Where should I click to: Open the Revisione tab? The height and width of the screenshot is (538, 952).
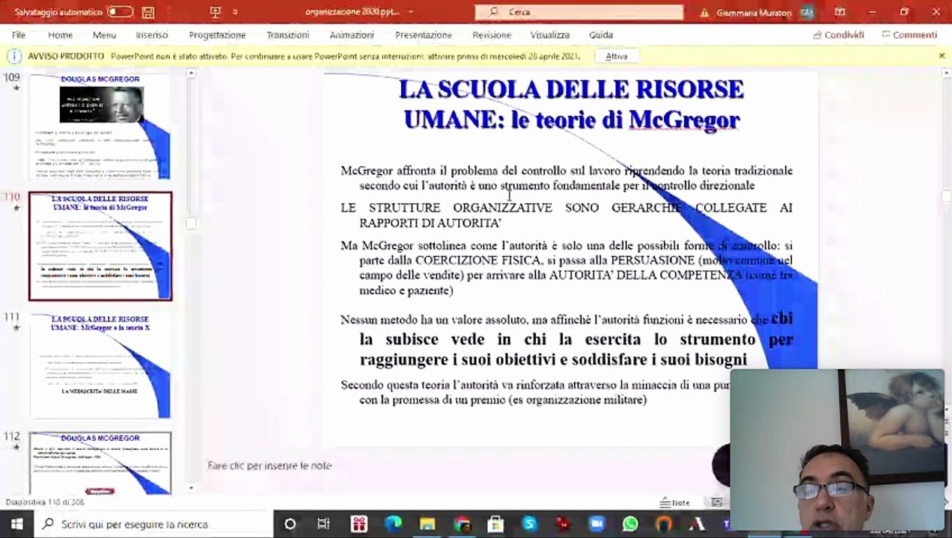pos(491,35)
